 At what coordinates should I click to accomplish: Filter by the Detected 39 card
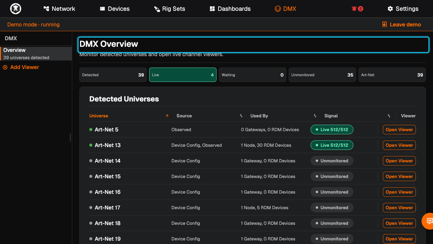113,75
